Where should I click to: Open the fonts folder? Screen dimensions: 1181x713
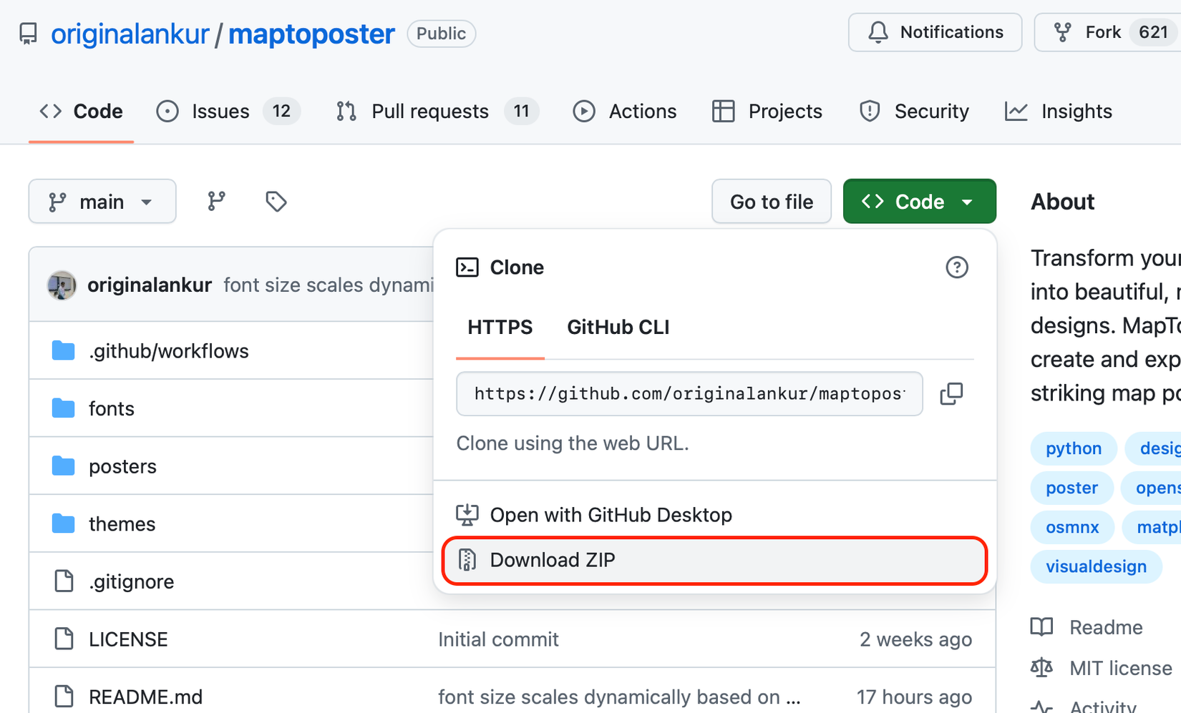pos(112,408)
